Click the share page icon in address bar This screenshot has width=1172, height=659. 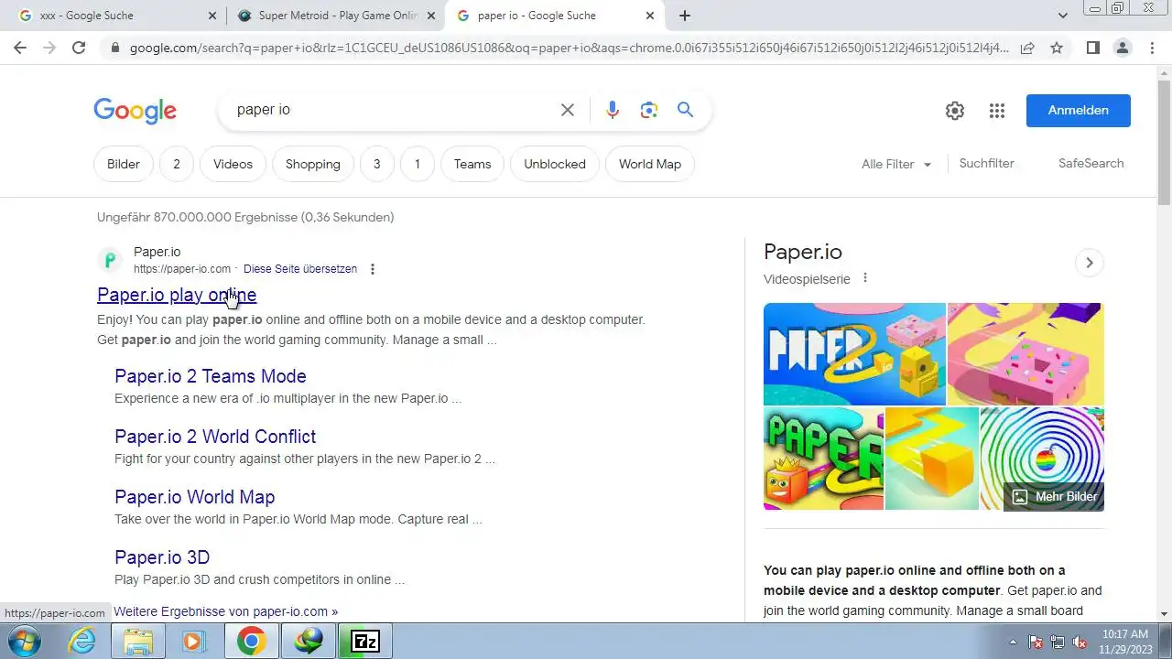(x=1027, y=48)
